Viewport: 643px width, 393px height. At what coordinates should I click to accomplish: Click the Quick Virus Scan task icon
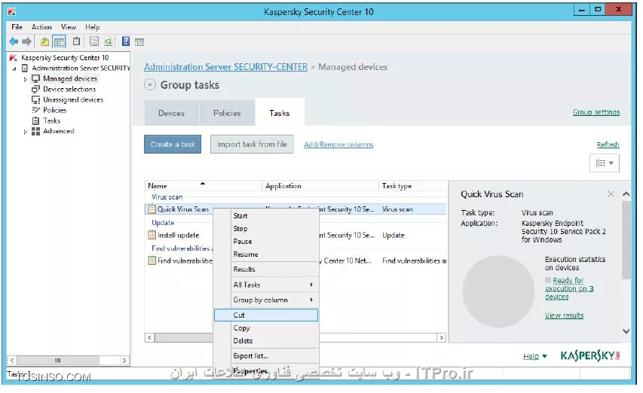click(x=152, y=209)
